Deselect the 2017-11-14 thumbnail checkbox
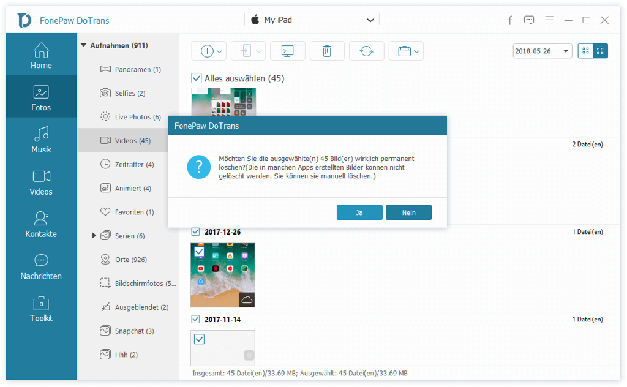This screenshot has width=627, height=387. tap(199, 339)
